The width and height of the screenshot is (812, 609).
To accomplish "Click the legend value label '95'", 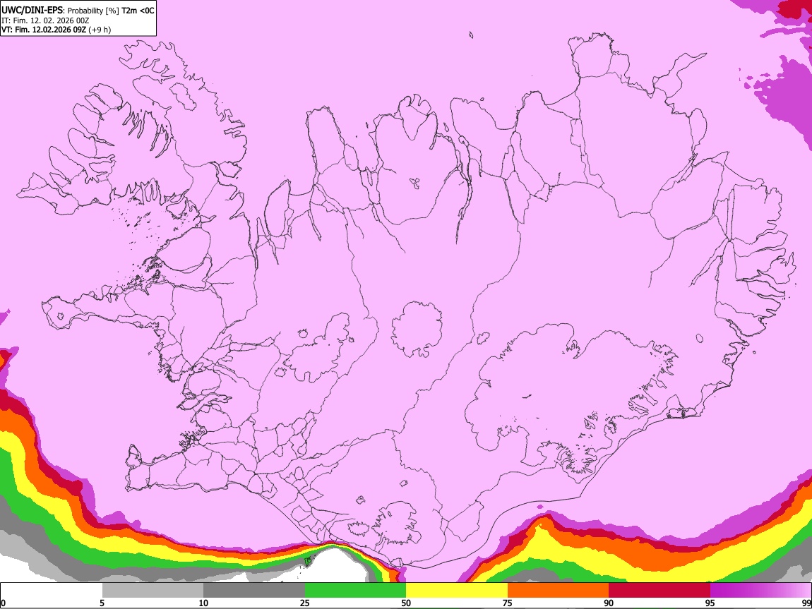I will point(710,603).
